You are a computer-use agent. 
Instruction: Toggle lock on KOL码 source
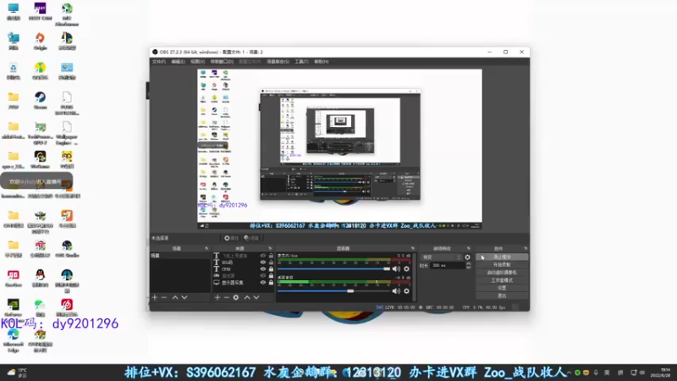(271, 262)
